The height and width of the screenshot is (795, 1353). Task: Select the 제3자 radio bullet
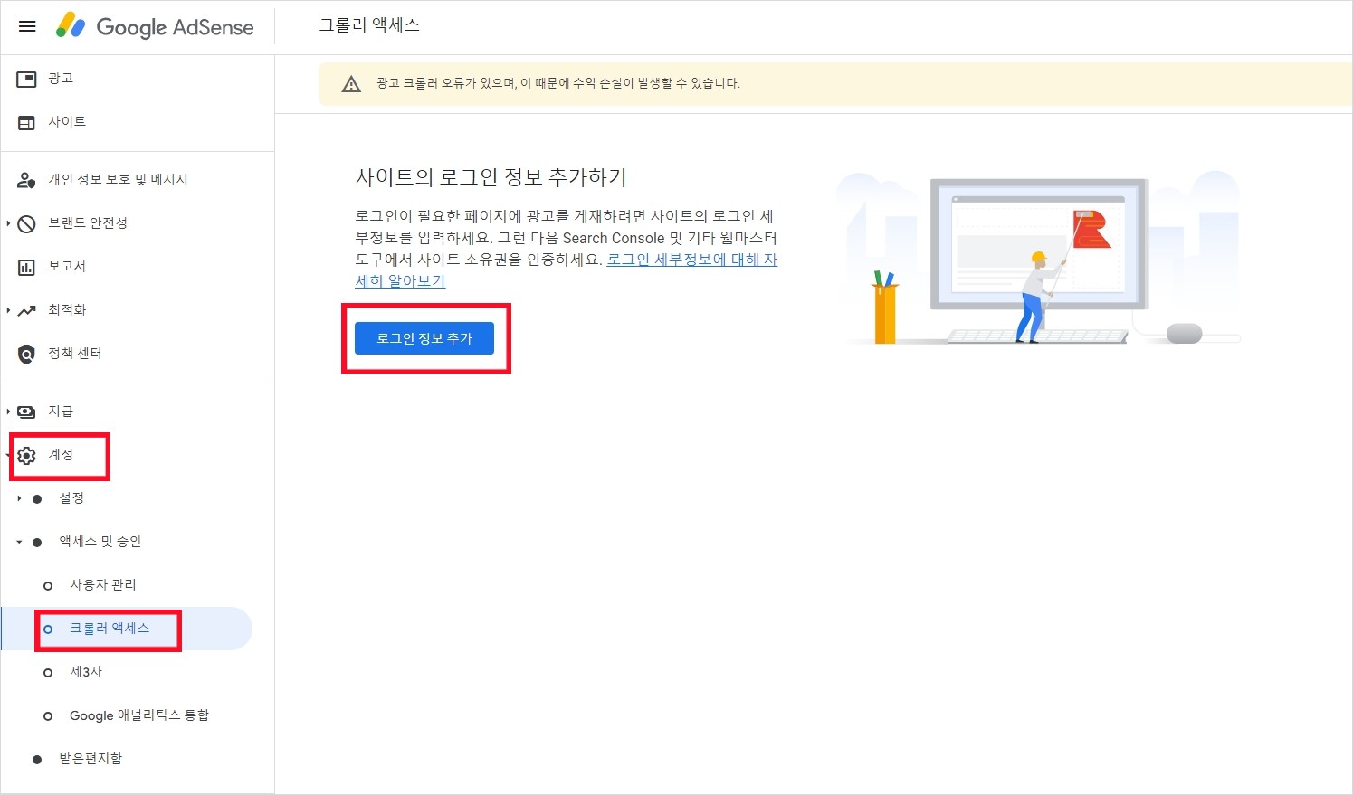click(x=48, y=672)
